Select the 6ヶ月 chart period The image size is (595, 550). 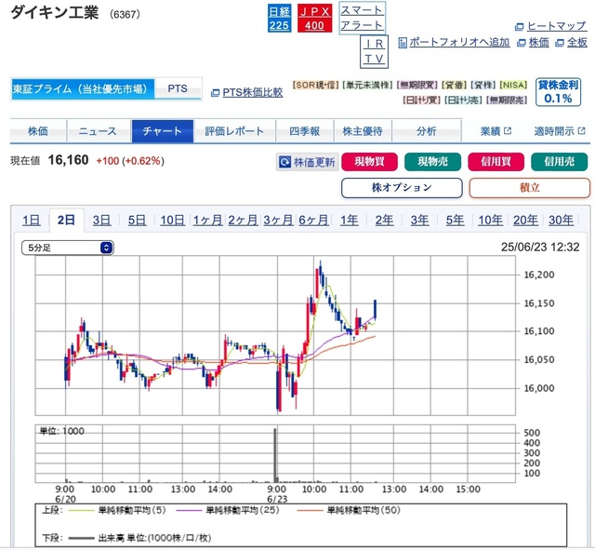tap(313, 220)
